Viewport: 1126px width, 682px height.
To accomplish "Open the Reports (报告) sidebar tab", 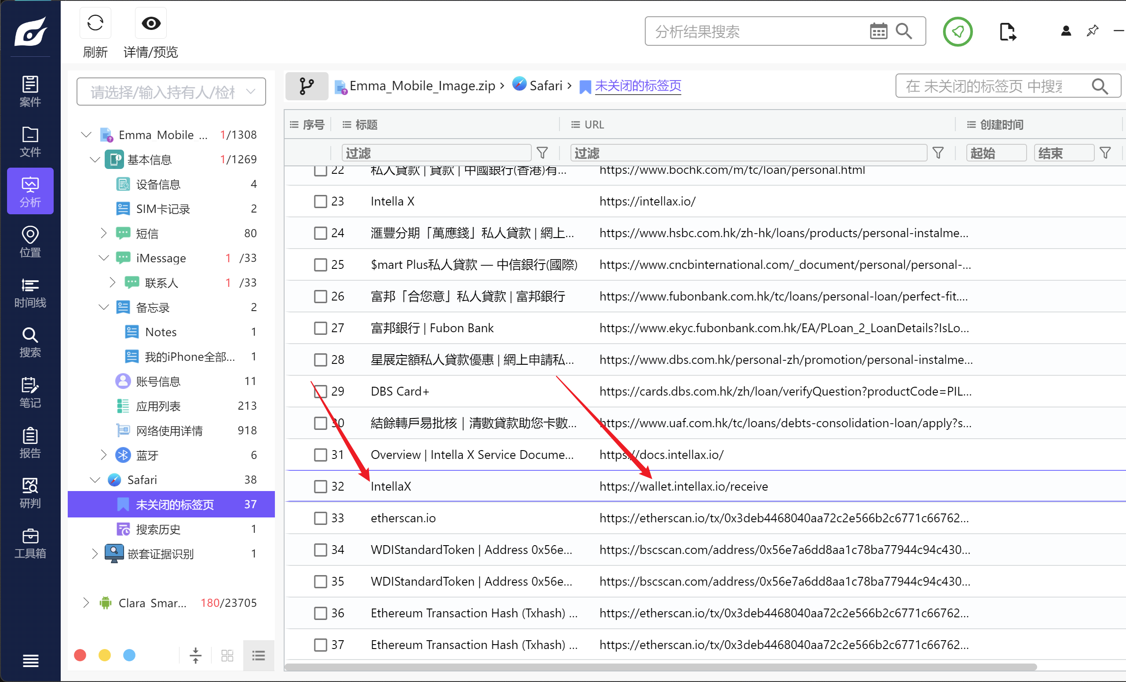I will tap(30, 443).
